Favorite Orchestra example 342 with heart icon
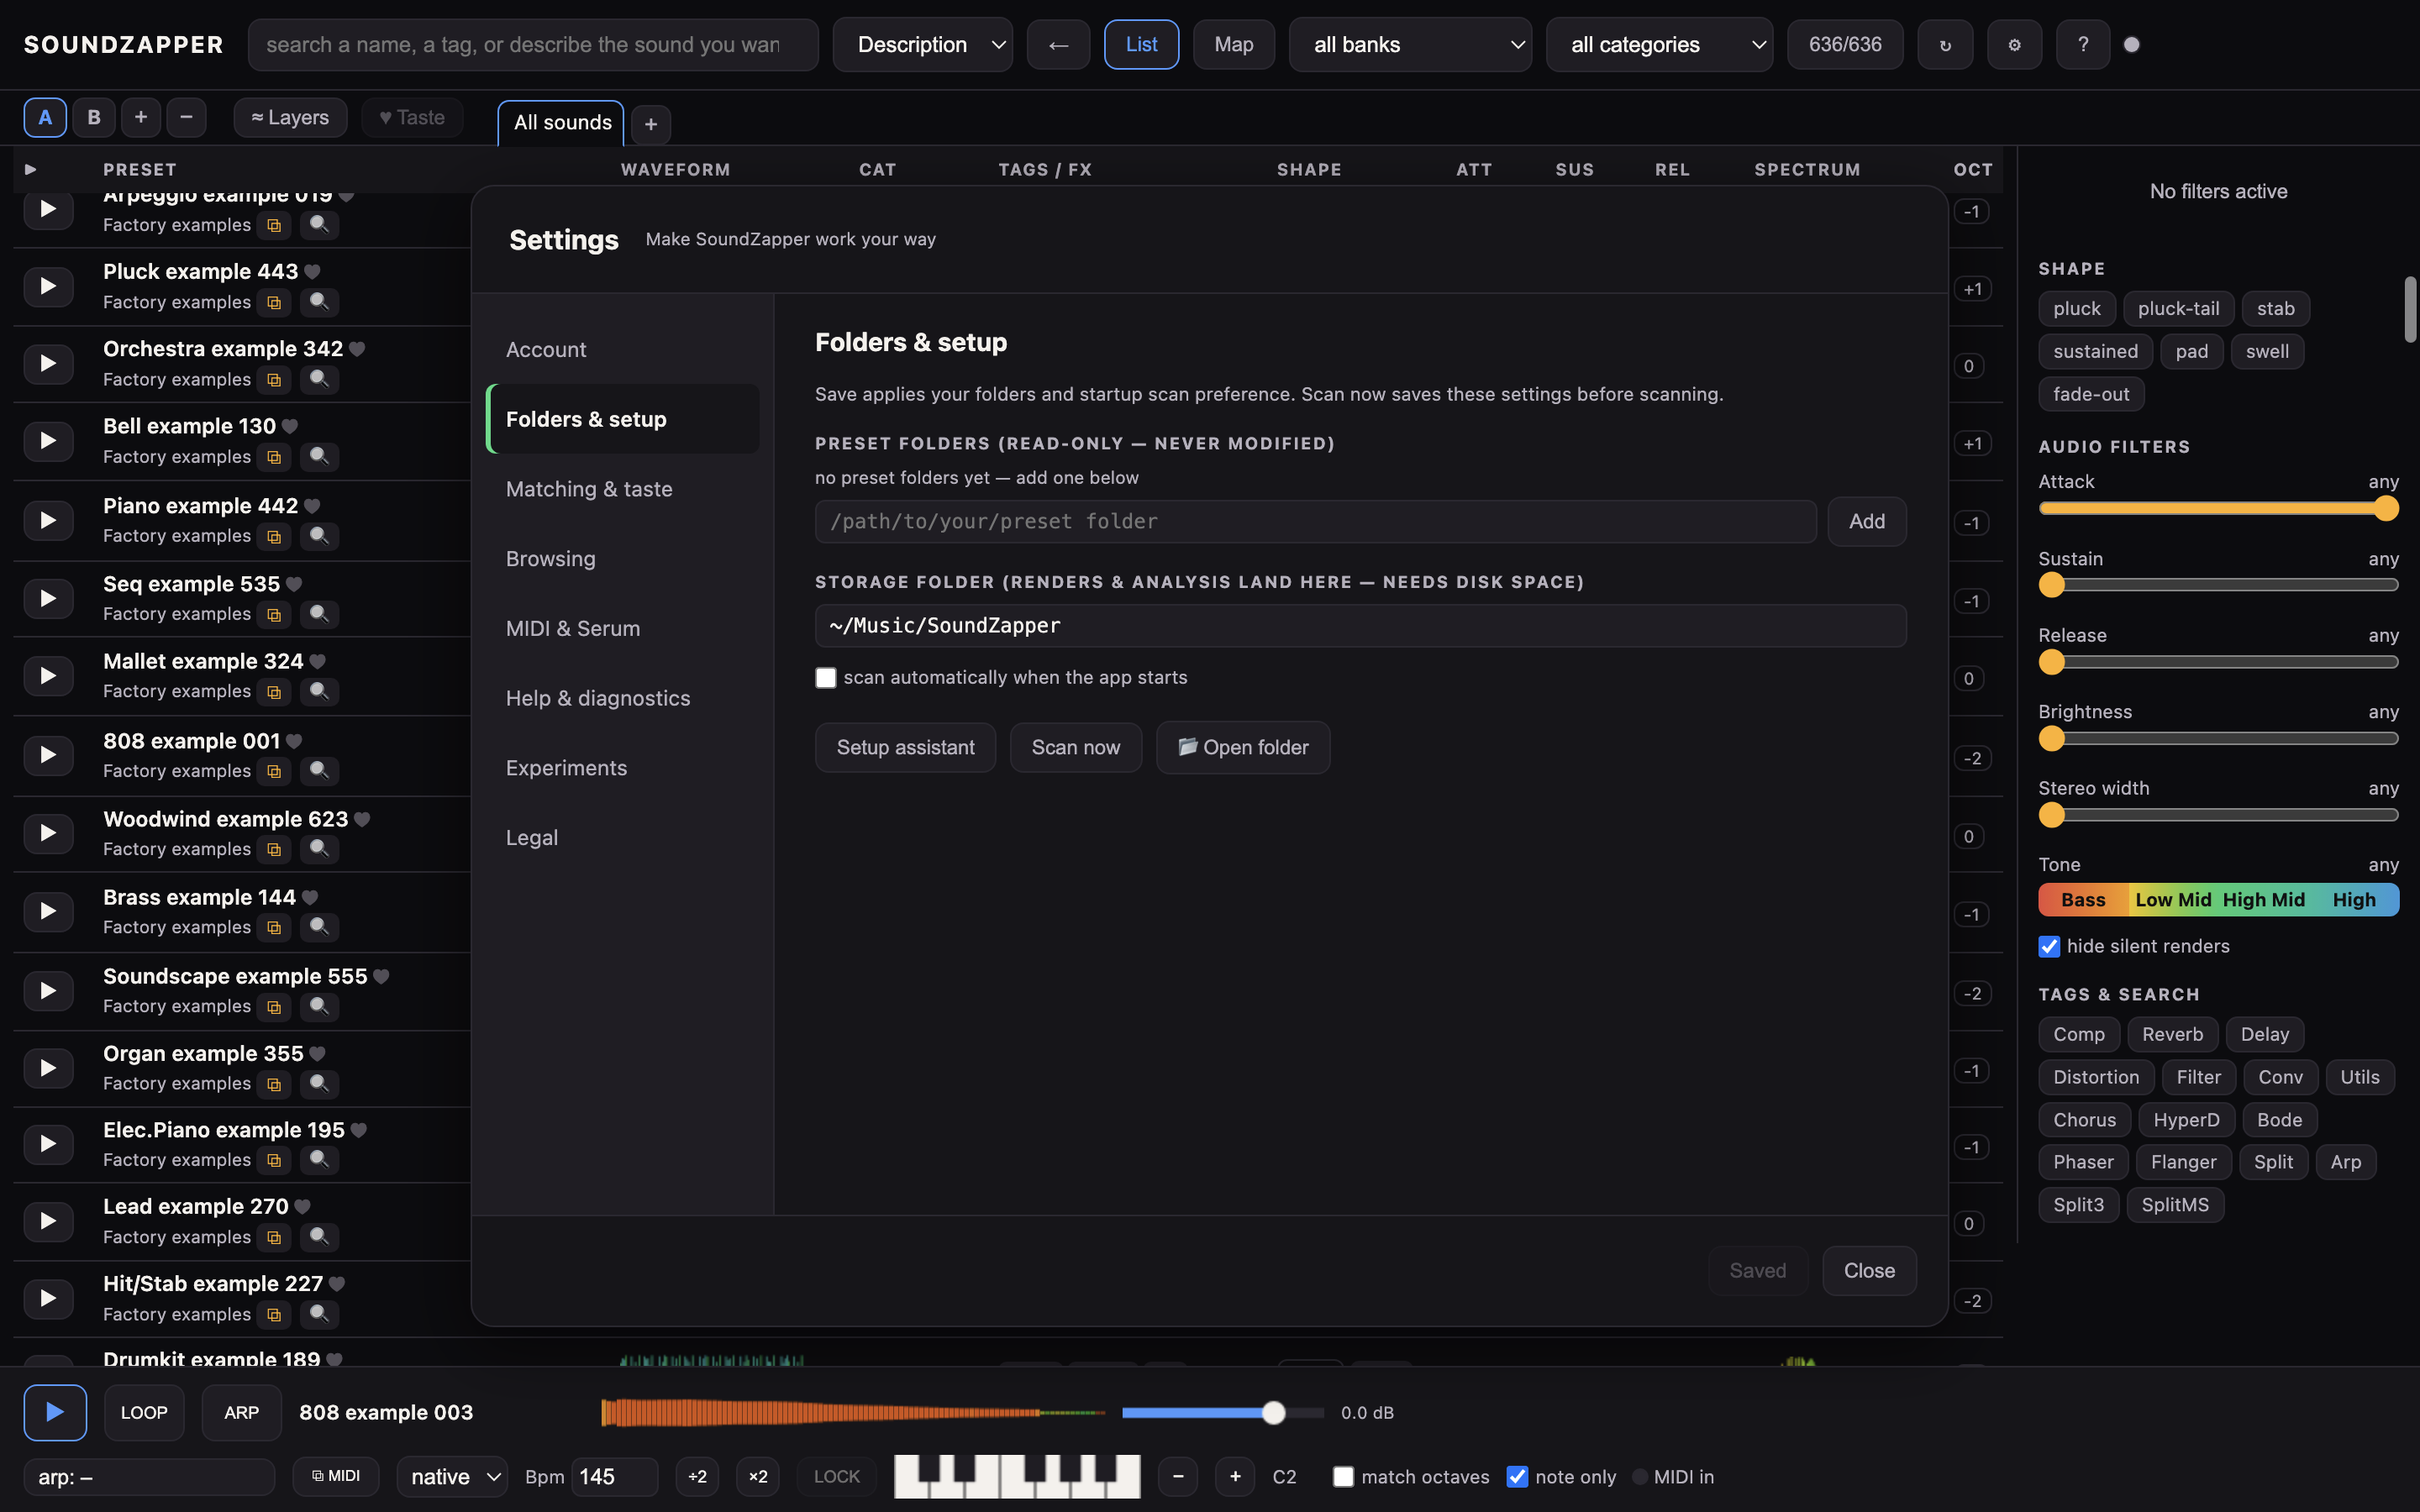Viewport: 2420px width, 1512px height. point(358,349)
